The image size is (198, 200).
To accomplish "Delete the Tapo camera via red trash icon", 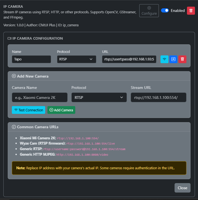I will [x=182, y=59].
